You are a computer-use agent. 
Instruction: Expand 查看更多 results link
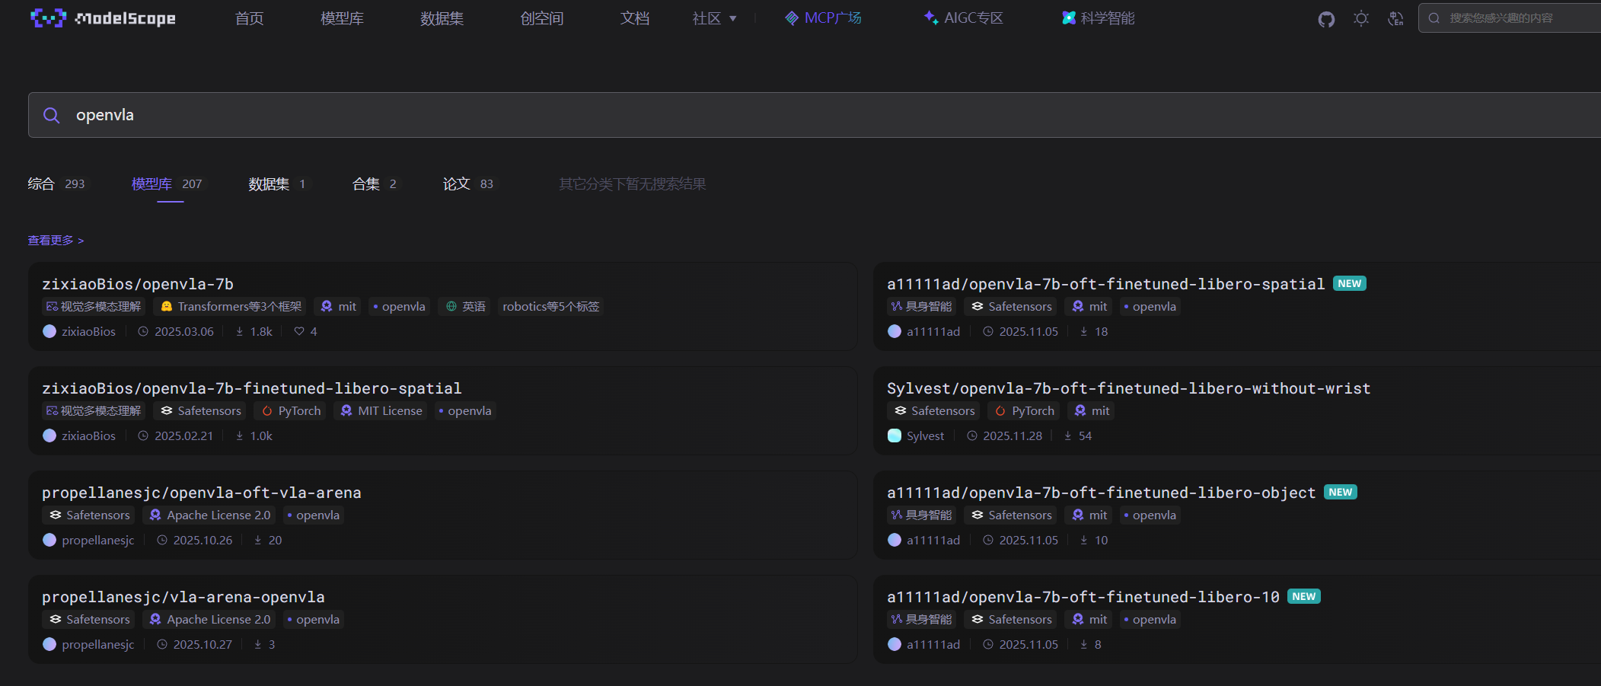coord(56,241)
